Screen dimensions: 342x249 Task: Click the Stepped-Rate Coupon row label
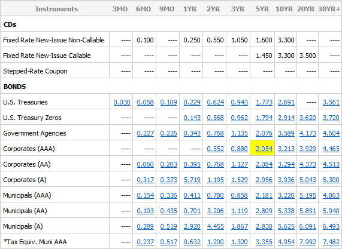click(x=35, y=71)
